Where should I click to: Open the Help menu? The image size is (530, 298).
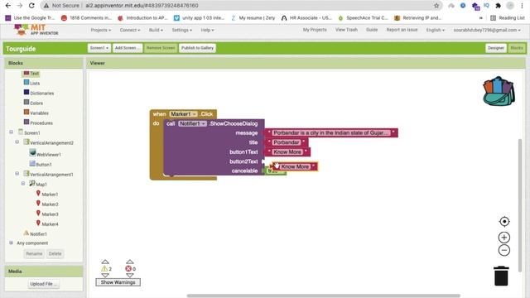[x=207, y=30]
